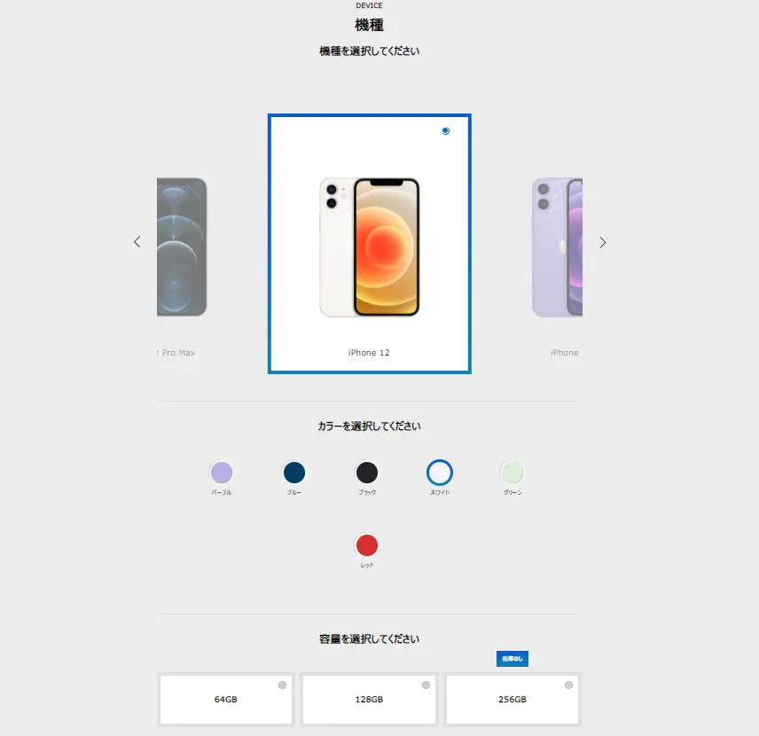Pick the black color swatch

tap(367, 473)
